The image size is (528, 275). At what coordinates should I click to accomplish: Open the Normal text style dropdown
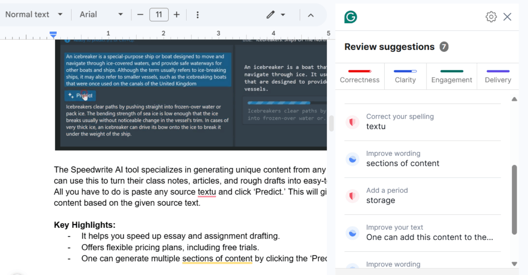click(34, 15)
